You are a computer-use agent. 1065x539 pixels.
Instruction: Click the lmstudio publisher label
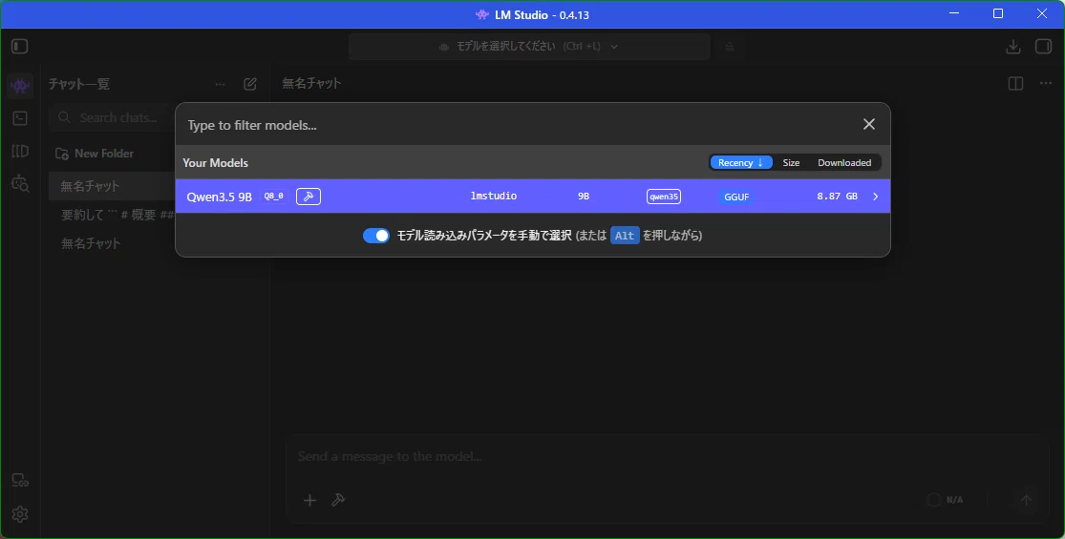click(494, 196)
